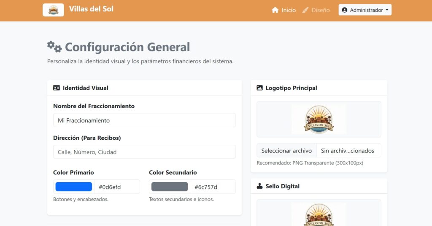Click the user avatar icon in Administrador button
432x226 pixels.
345,10
